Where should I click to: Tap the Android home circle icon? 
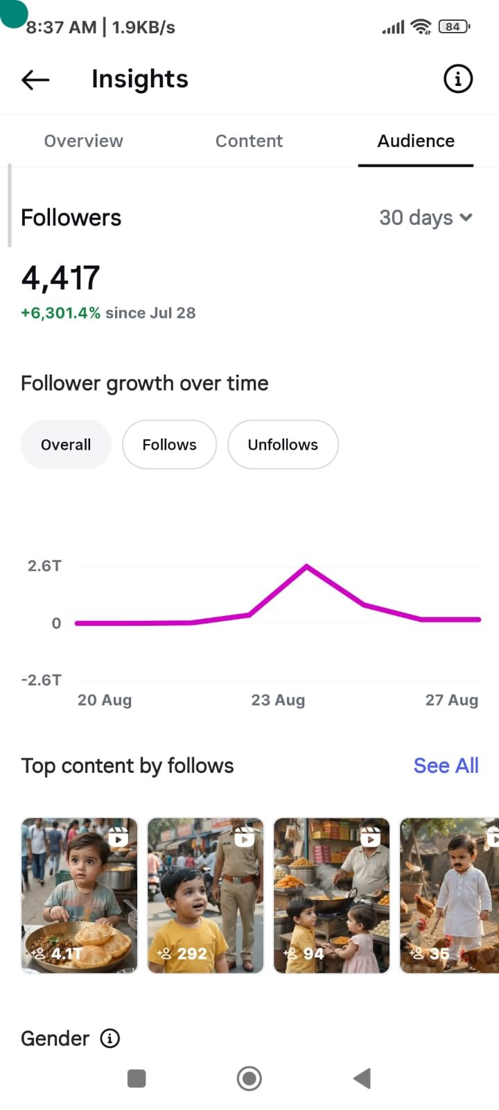point(249,1079)
